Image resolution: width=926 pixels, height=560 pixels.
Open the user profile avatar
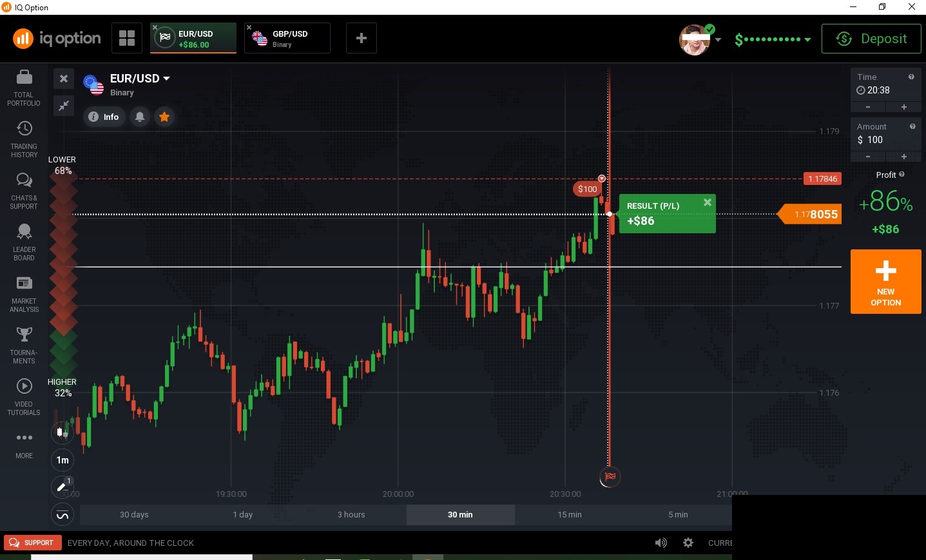tap(695, 40)
